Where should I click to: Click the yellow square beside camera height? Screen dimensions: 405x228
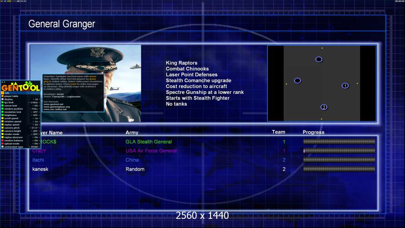pos(3,131)
